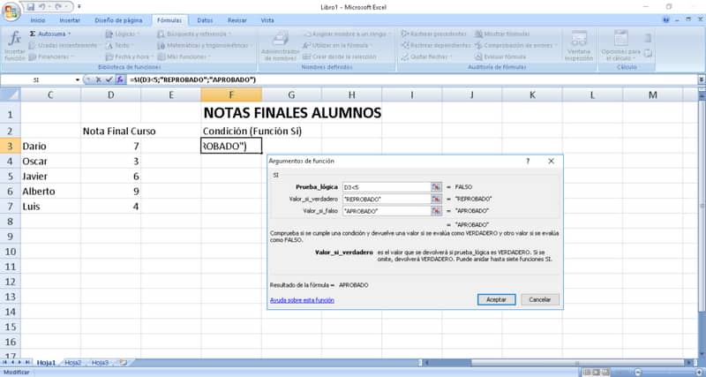Viewport: 706px width, 377px height.
Task: Confirm formula with checkmark in formula bar
Action: pyautogui.click(x=109, y=79)
